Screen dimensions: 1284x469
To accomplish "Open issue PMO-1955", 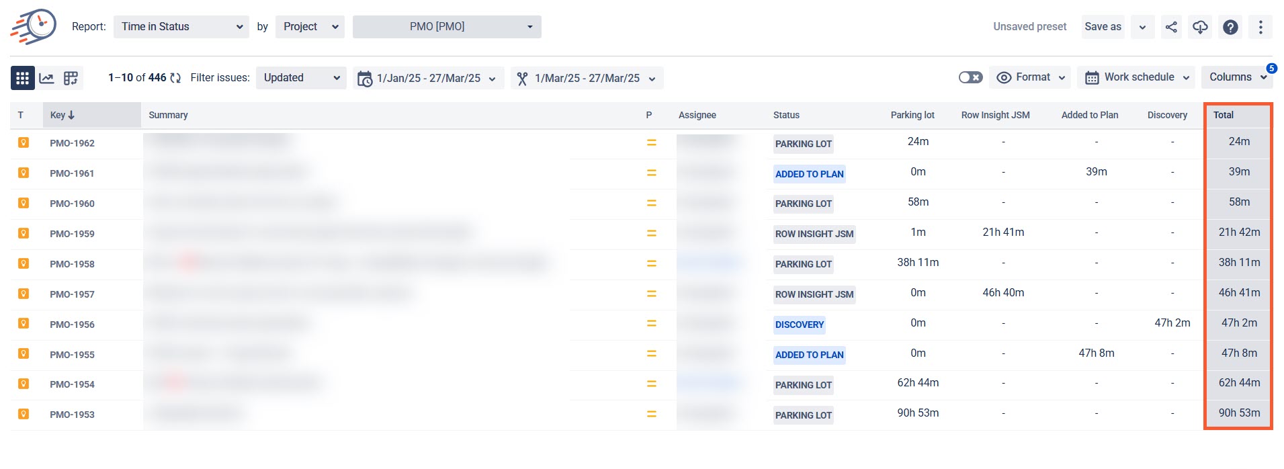I will (x=72, y=355).
